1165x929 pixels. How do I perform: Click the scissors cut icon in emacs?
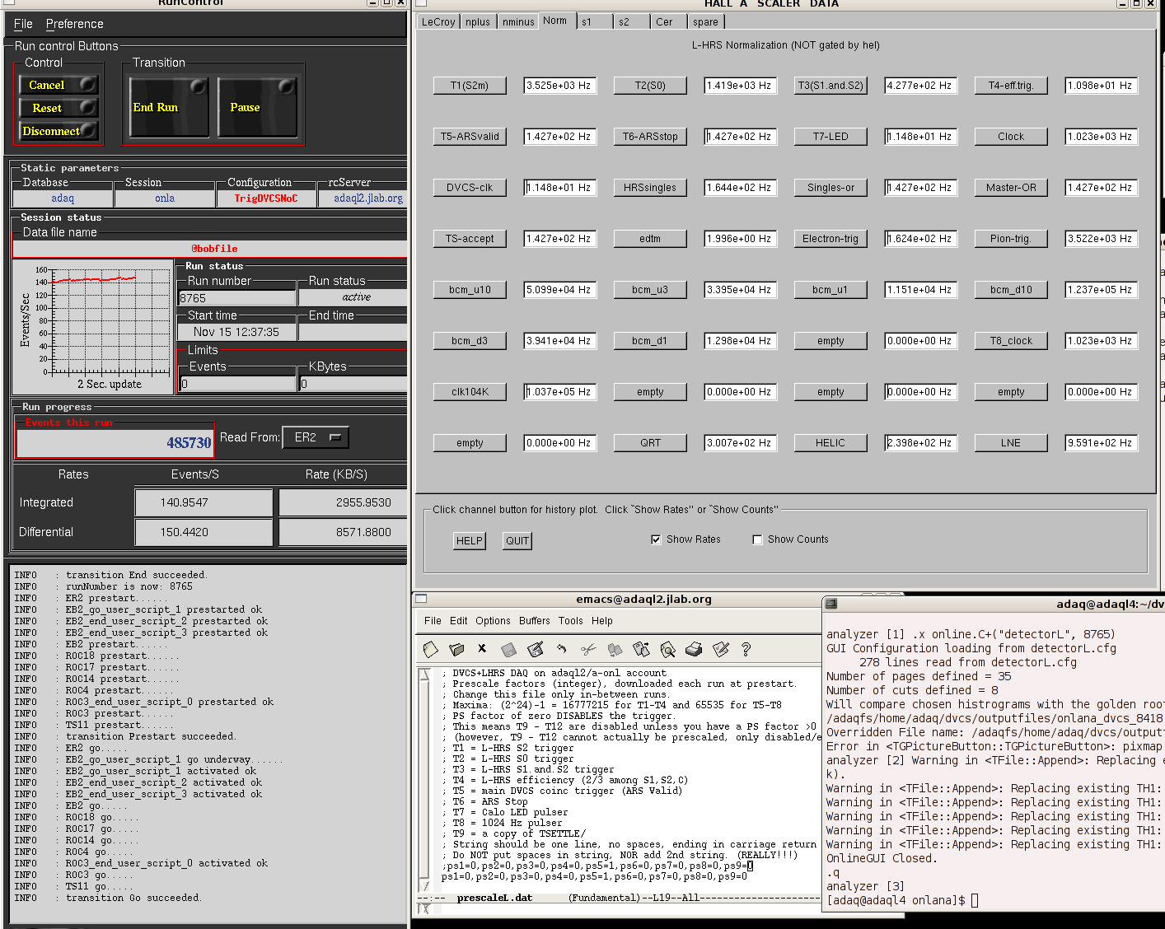(588, 650)
